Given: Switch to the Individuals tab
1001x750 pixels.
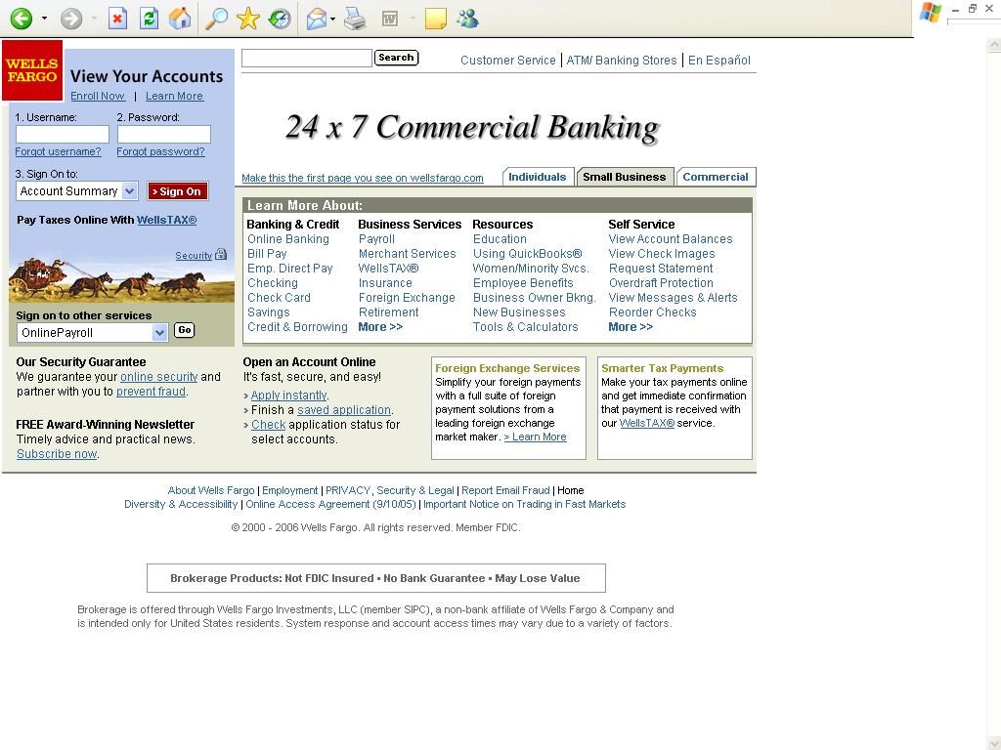Looking at the screenshot, I should pyautogui.click(x=537, y=177).
